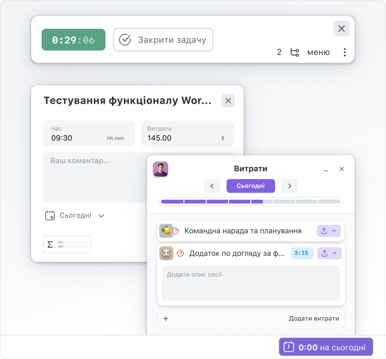
Task: Collapse the Командна нарада та планування row
Action: click(x=334, y=231)
